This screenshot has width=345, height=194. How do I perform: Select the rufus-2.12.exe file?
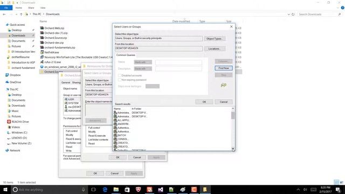click(x=53, y=62)
